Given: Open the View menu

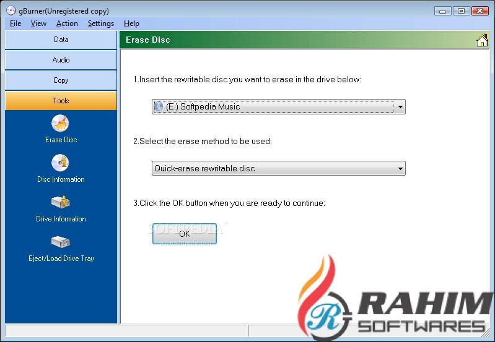Looking at the screenshot, I should click(38, 24).
